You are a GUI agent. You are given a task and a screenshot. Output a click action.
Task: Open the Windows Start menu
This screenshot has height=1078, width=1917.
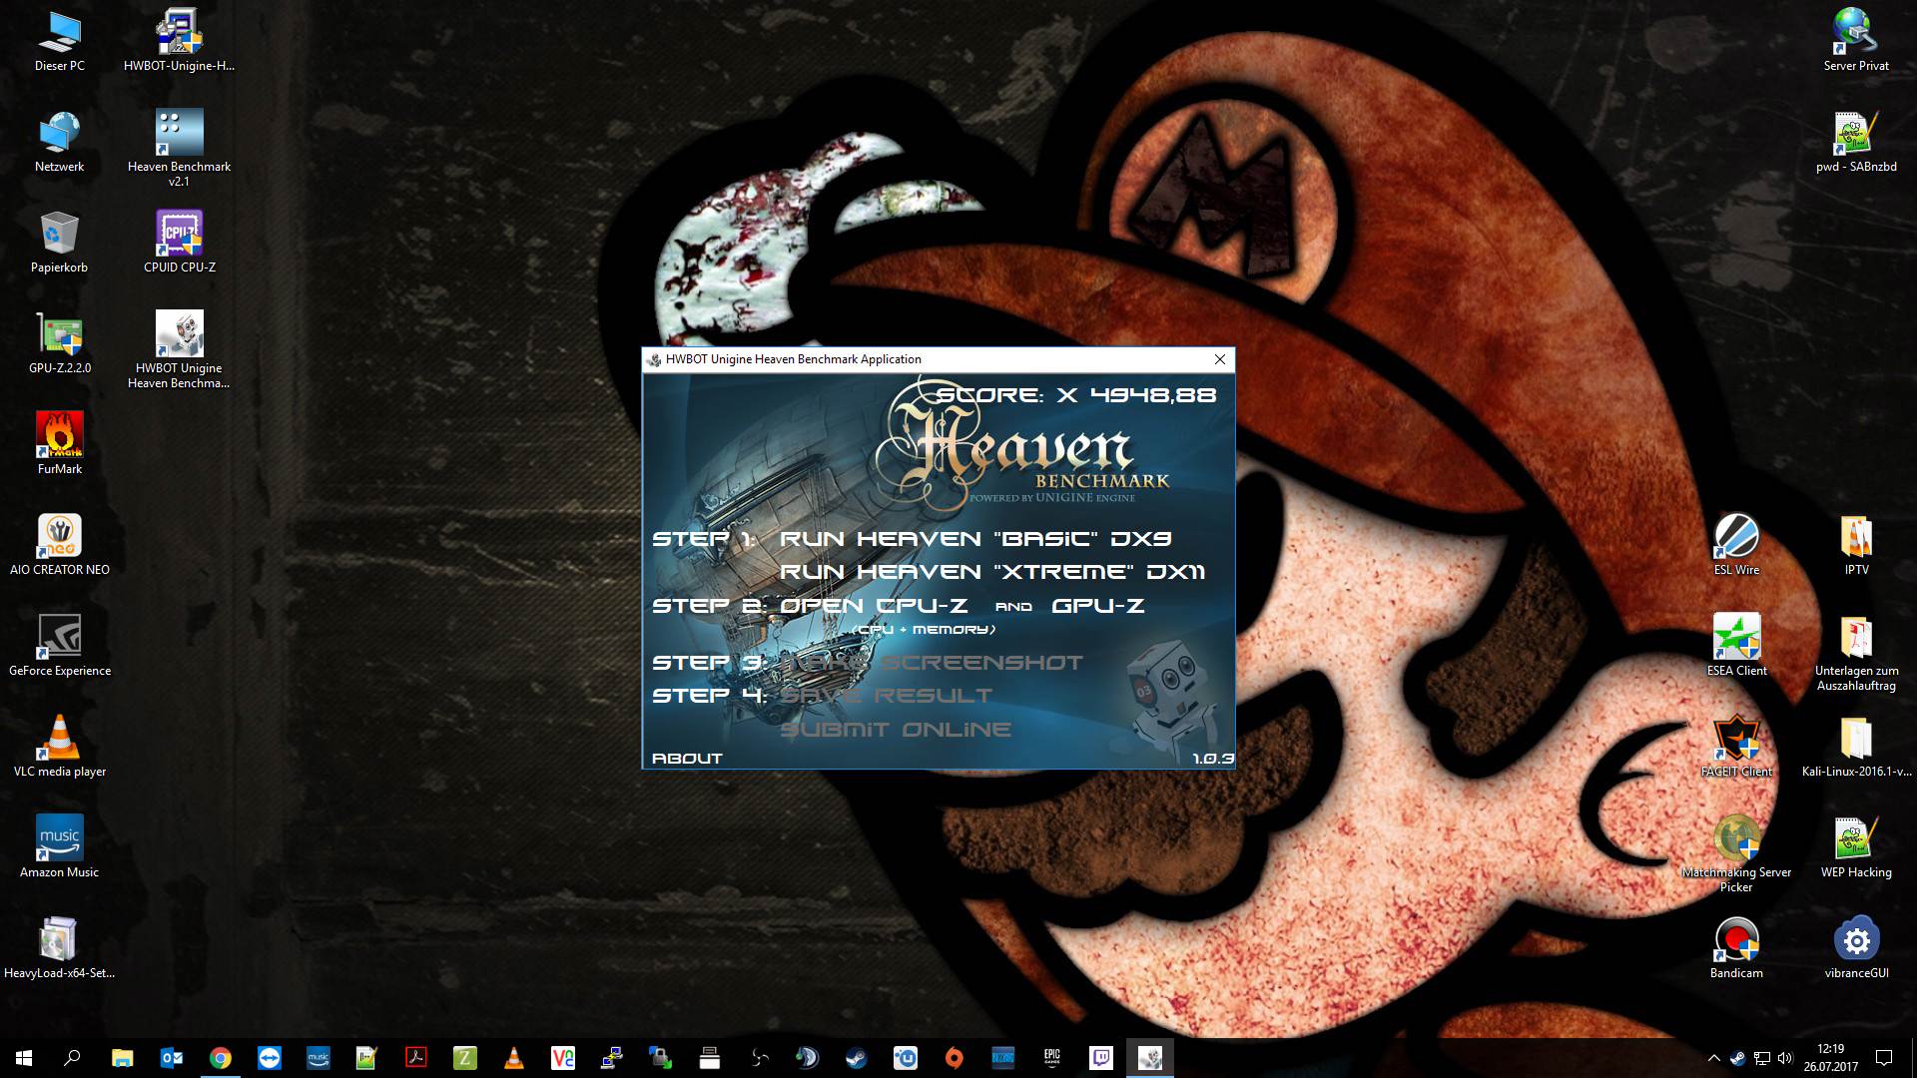[24, 1058]
